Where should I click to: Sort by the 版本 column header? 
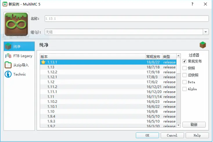click(93, 56)
